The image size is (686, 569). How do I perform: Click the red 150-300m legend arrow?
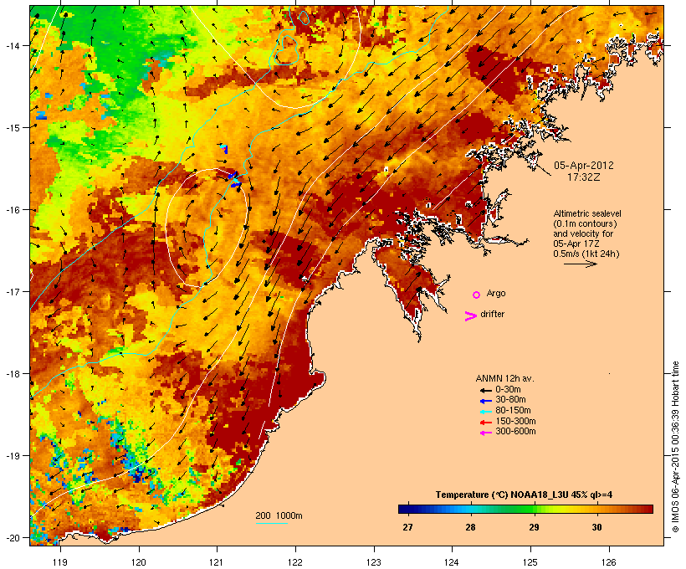pyautogui.click(x=485, y=422)
